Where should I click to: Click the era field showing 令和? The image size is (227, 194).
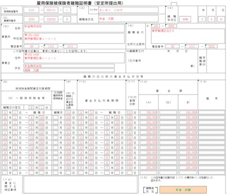(185, 19)
